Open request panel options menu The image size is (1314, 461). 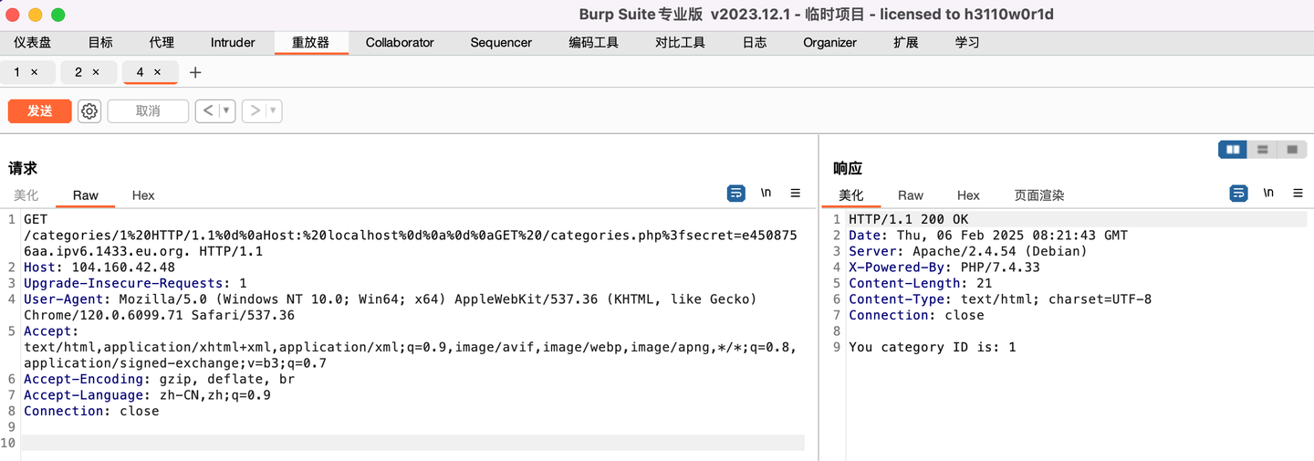click(x=796, y=194)
